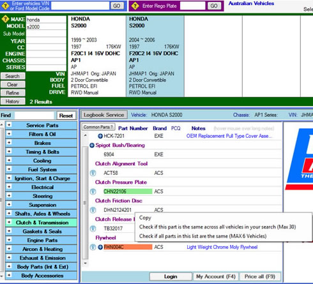Click the History button
The width and height of the screenshot is (313, 284).
(x=13, y=101)
